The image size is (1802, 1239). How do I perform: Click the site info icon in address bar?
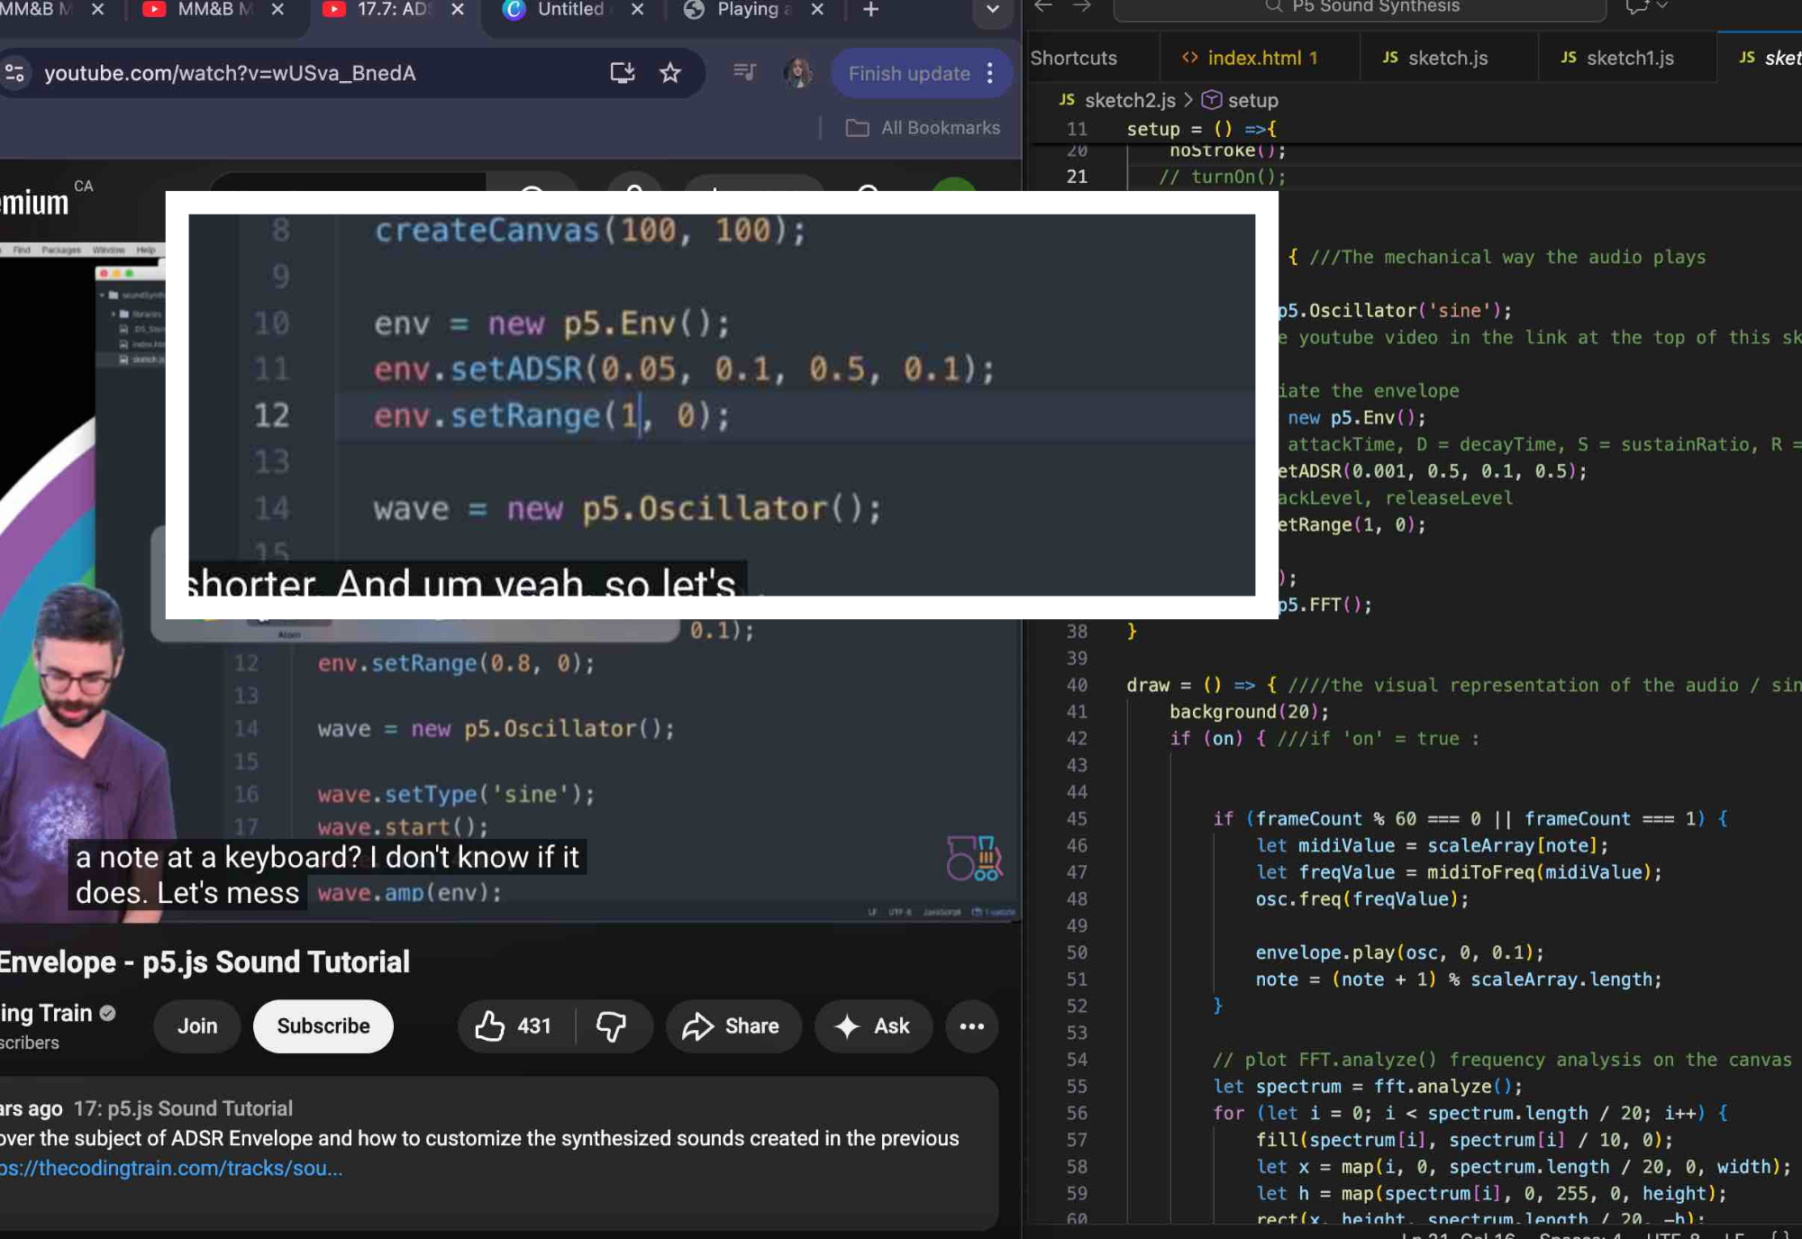(x=15, y=73)
